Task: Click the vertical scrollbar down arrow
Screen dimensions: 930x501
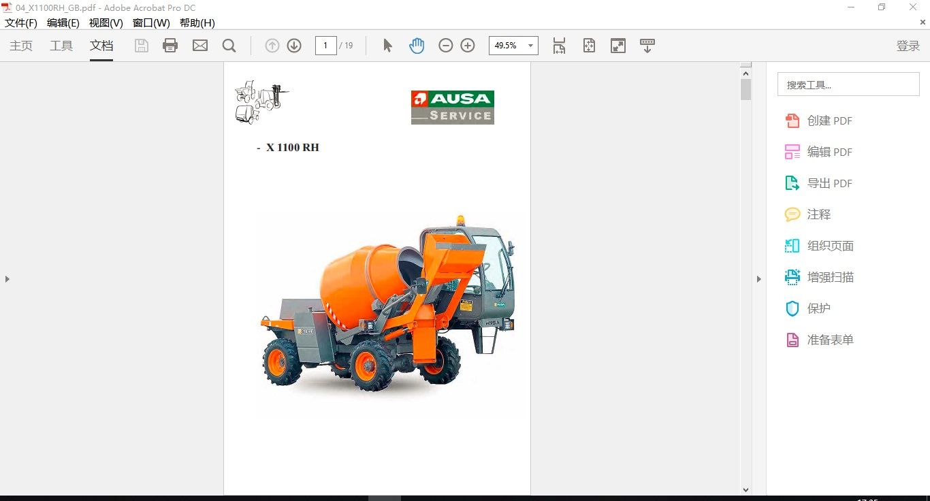Action: click(745, 489)
